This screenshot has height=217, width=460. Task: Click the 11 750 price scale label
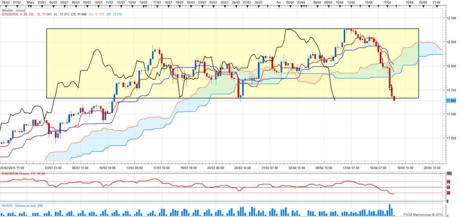(x=452, y=90)
